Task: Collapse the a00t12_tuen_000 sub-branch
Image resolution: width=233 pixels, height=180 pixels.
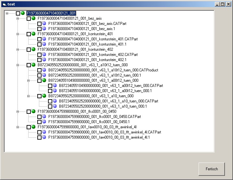Action: [x=28, y=80]
